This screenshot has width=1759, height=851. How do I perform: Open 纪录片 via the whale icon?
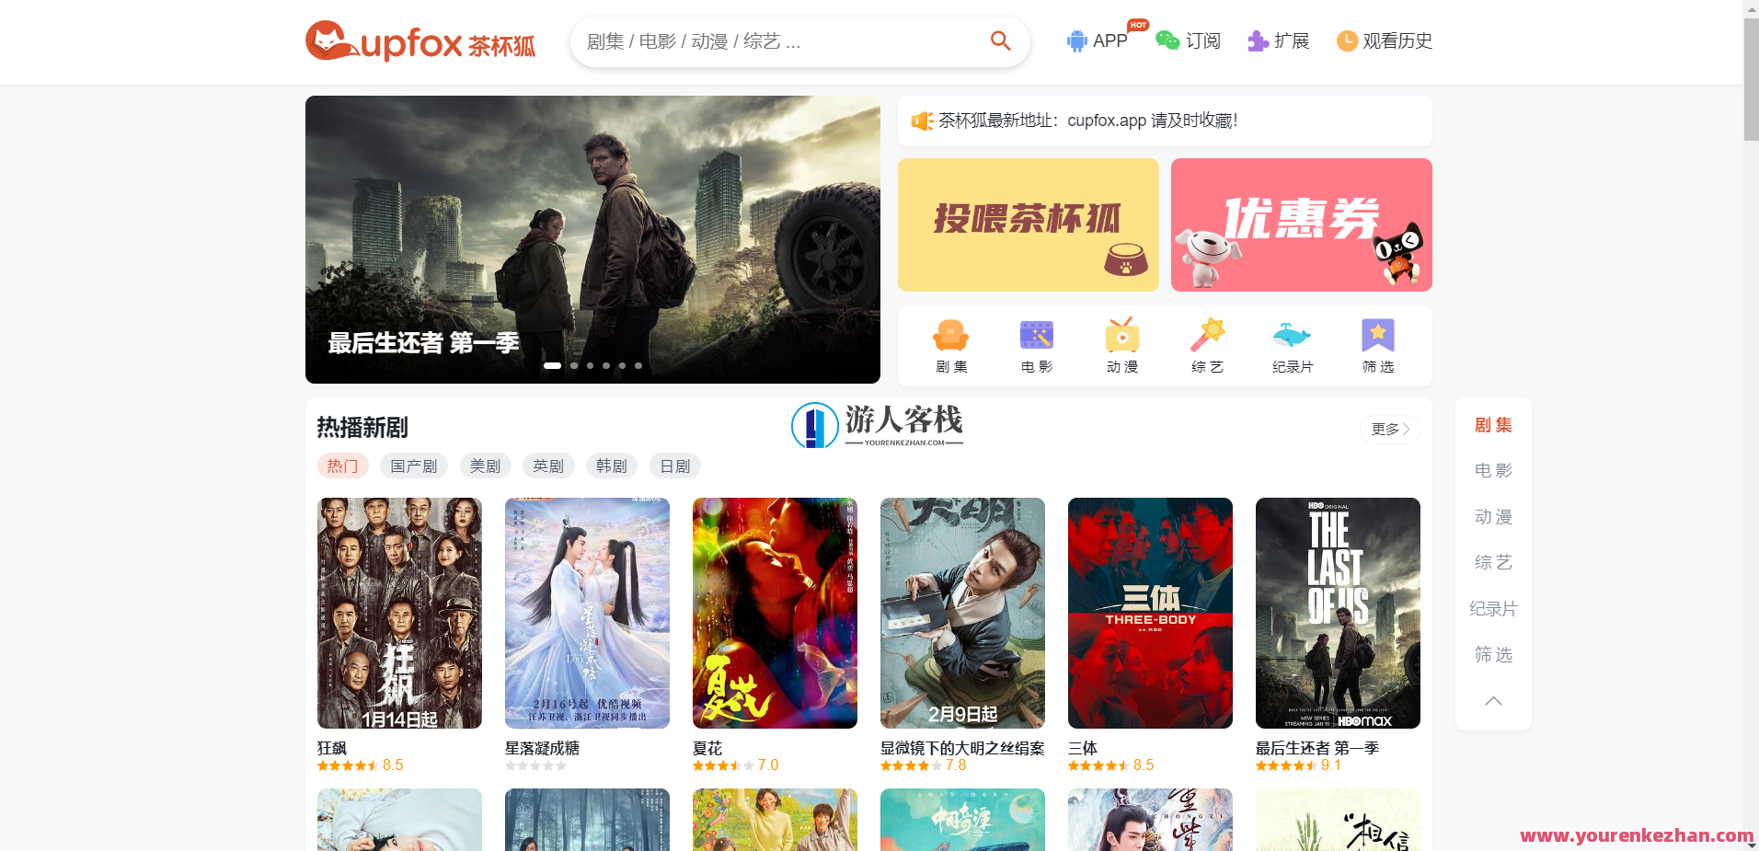tap(1292, 335)
